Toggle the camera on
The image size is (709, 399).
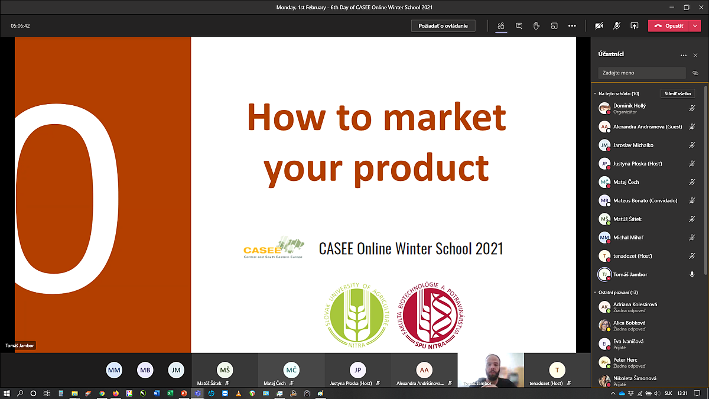click(x=599, y=26)
